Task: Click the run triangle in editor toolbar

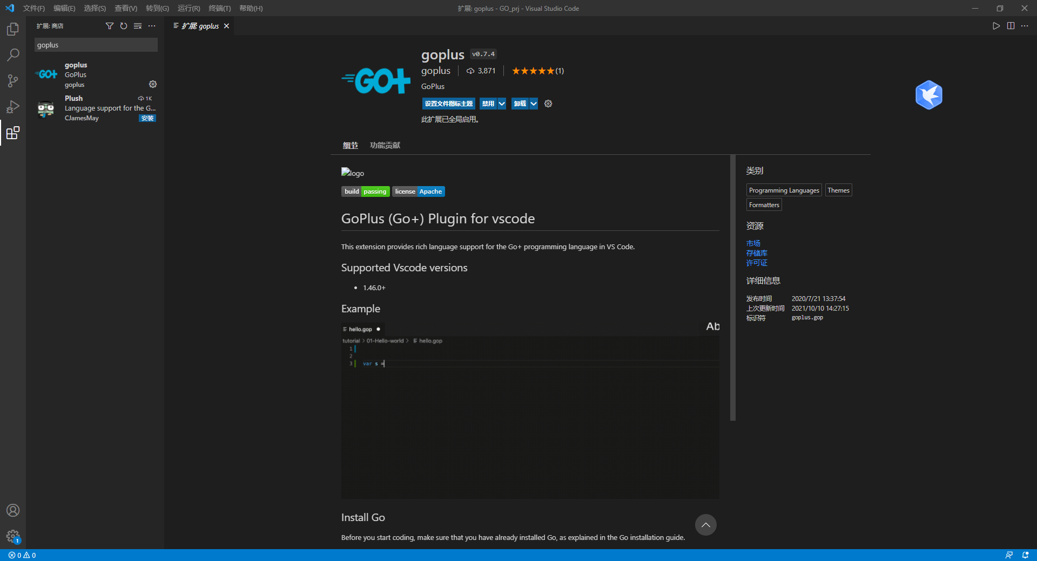Action: pos(996,26)
